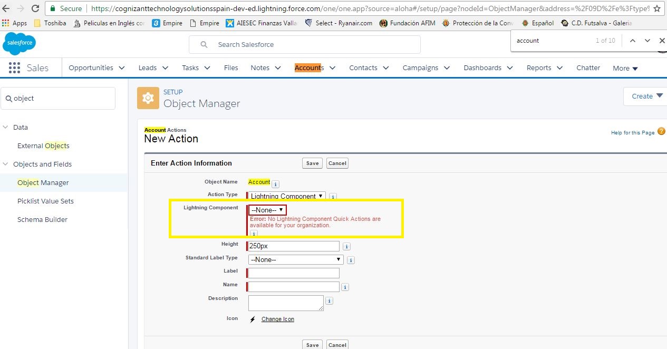Expand Dashboards tab dropdown chevron
667x349 pixels.
(x=510, y=68)
